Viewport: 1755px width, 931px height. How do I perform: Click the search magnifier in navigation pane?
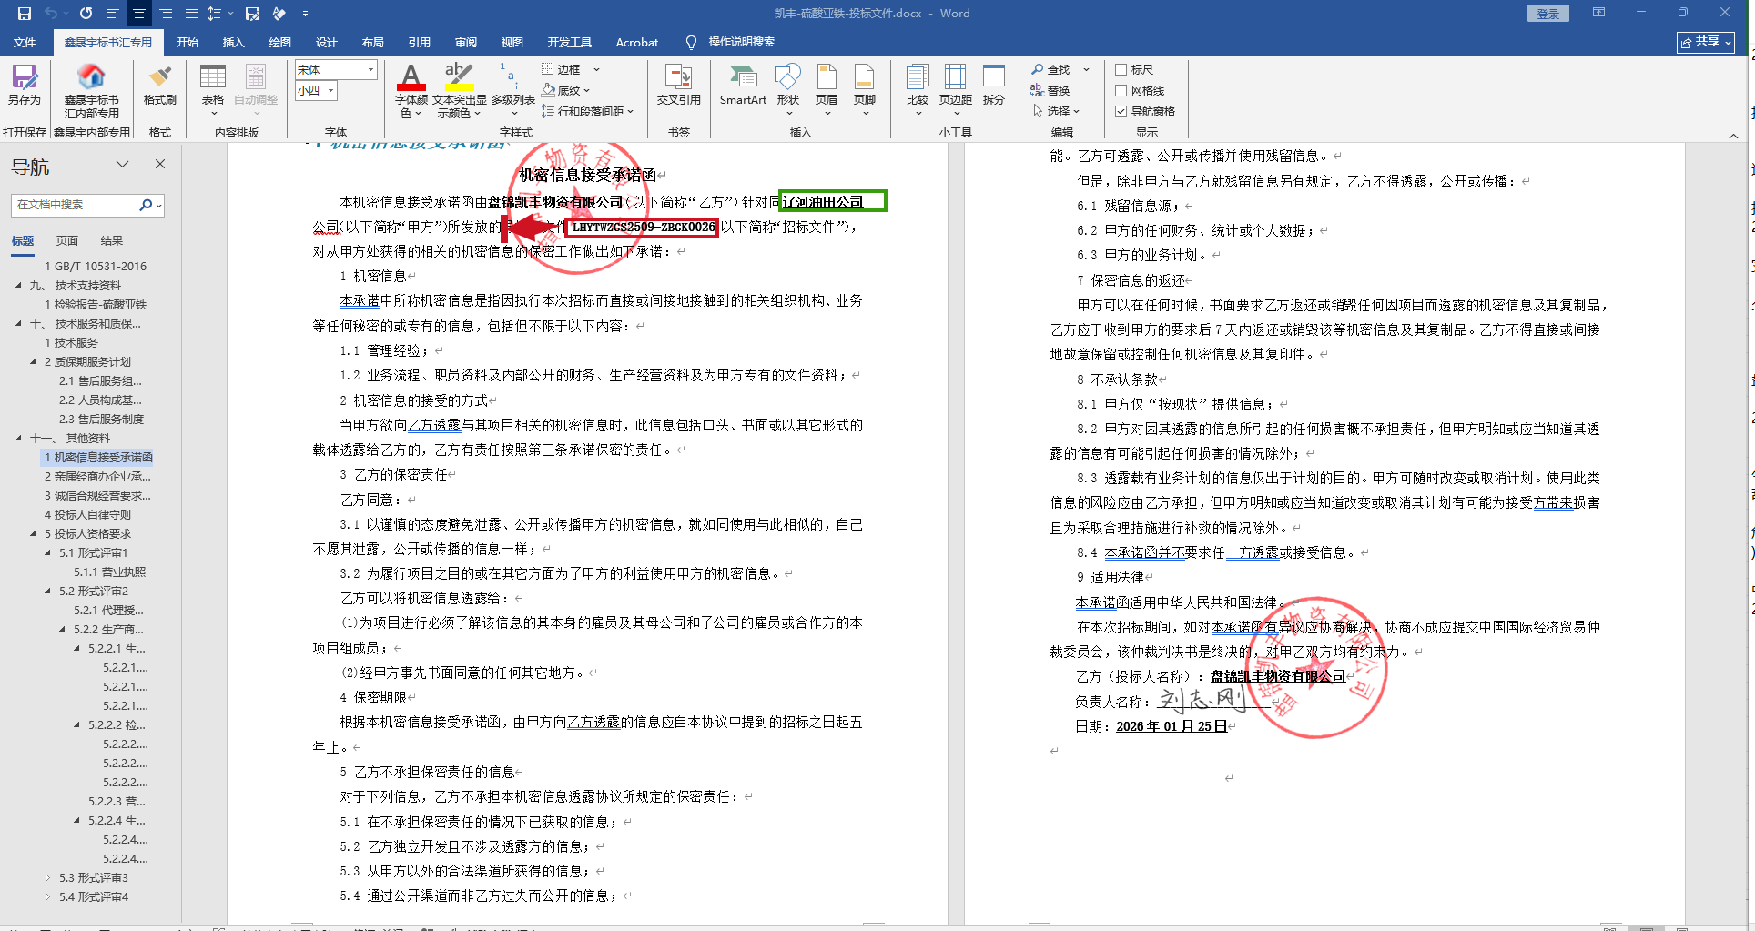pyautogui.click(x=146, y=205)
